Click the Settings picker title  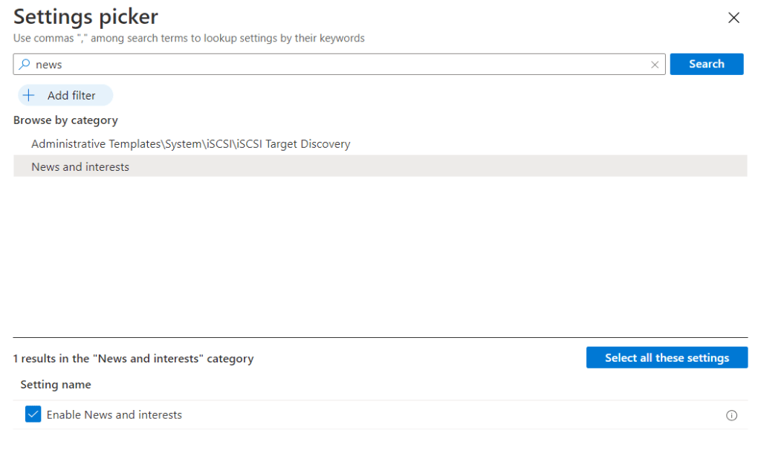[85, 16]
